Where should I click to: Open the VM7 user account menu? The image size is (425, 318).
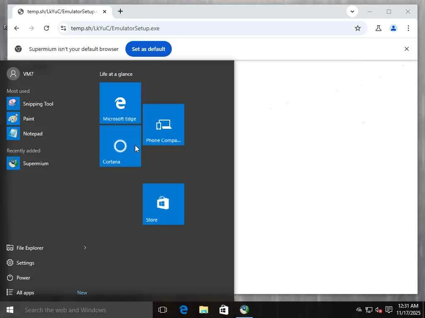[20, 74]
